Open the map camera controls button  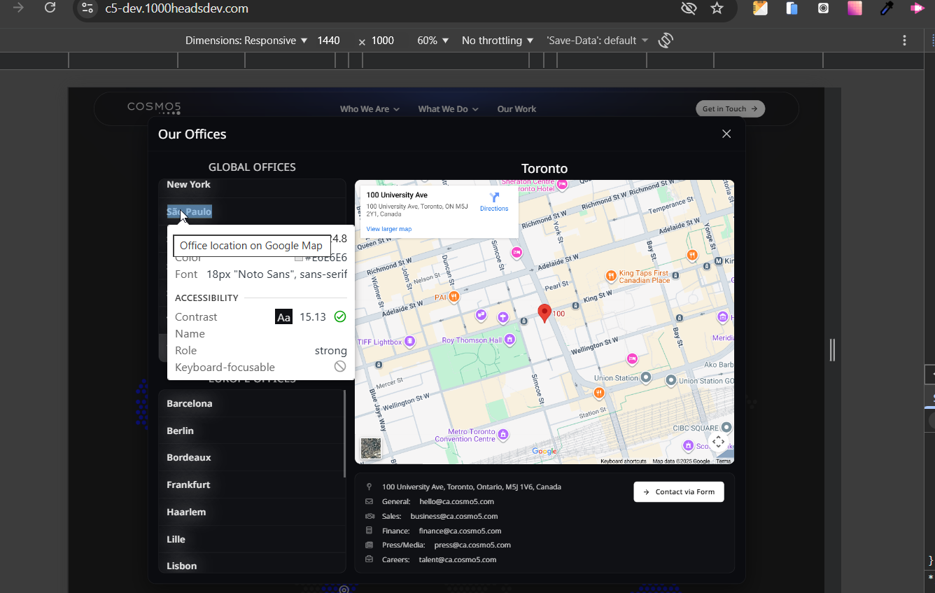point(719,441)
